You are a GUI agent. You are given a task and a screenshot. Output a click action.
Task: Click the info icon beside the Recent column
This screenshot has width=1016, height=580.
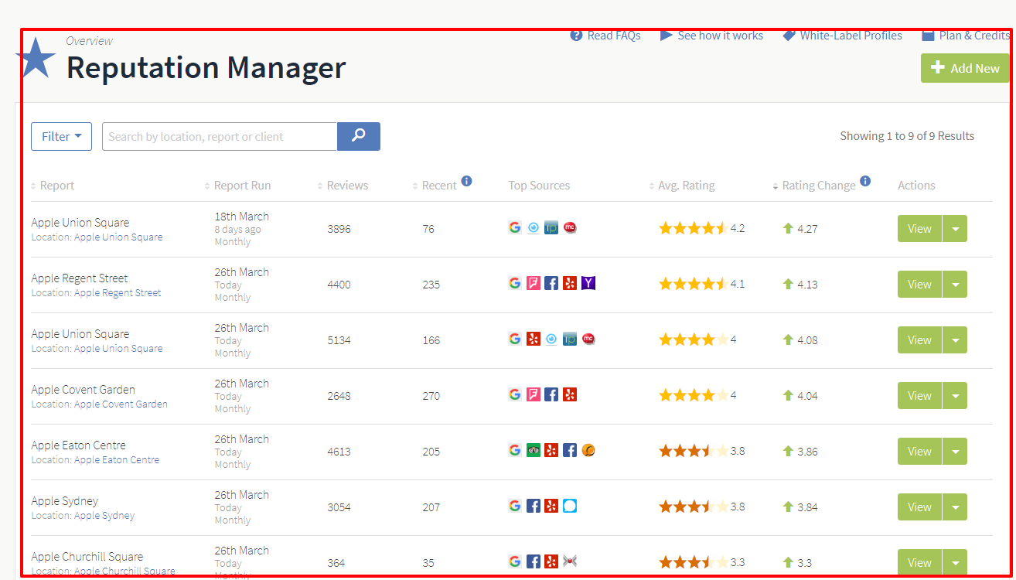click(x=467, y=180)
